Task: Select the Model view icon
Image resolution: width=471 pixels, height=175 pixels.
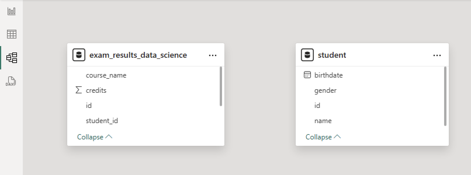Action: pos(11,58)
